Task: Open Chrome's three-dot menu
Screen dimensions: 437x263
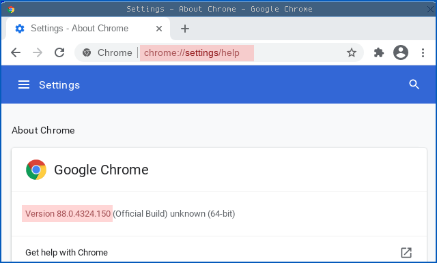Action: click(x=423, y=52)
